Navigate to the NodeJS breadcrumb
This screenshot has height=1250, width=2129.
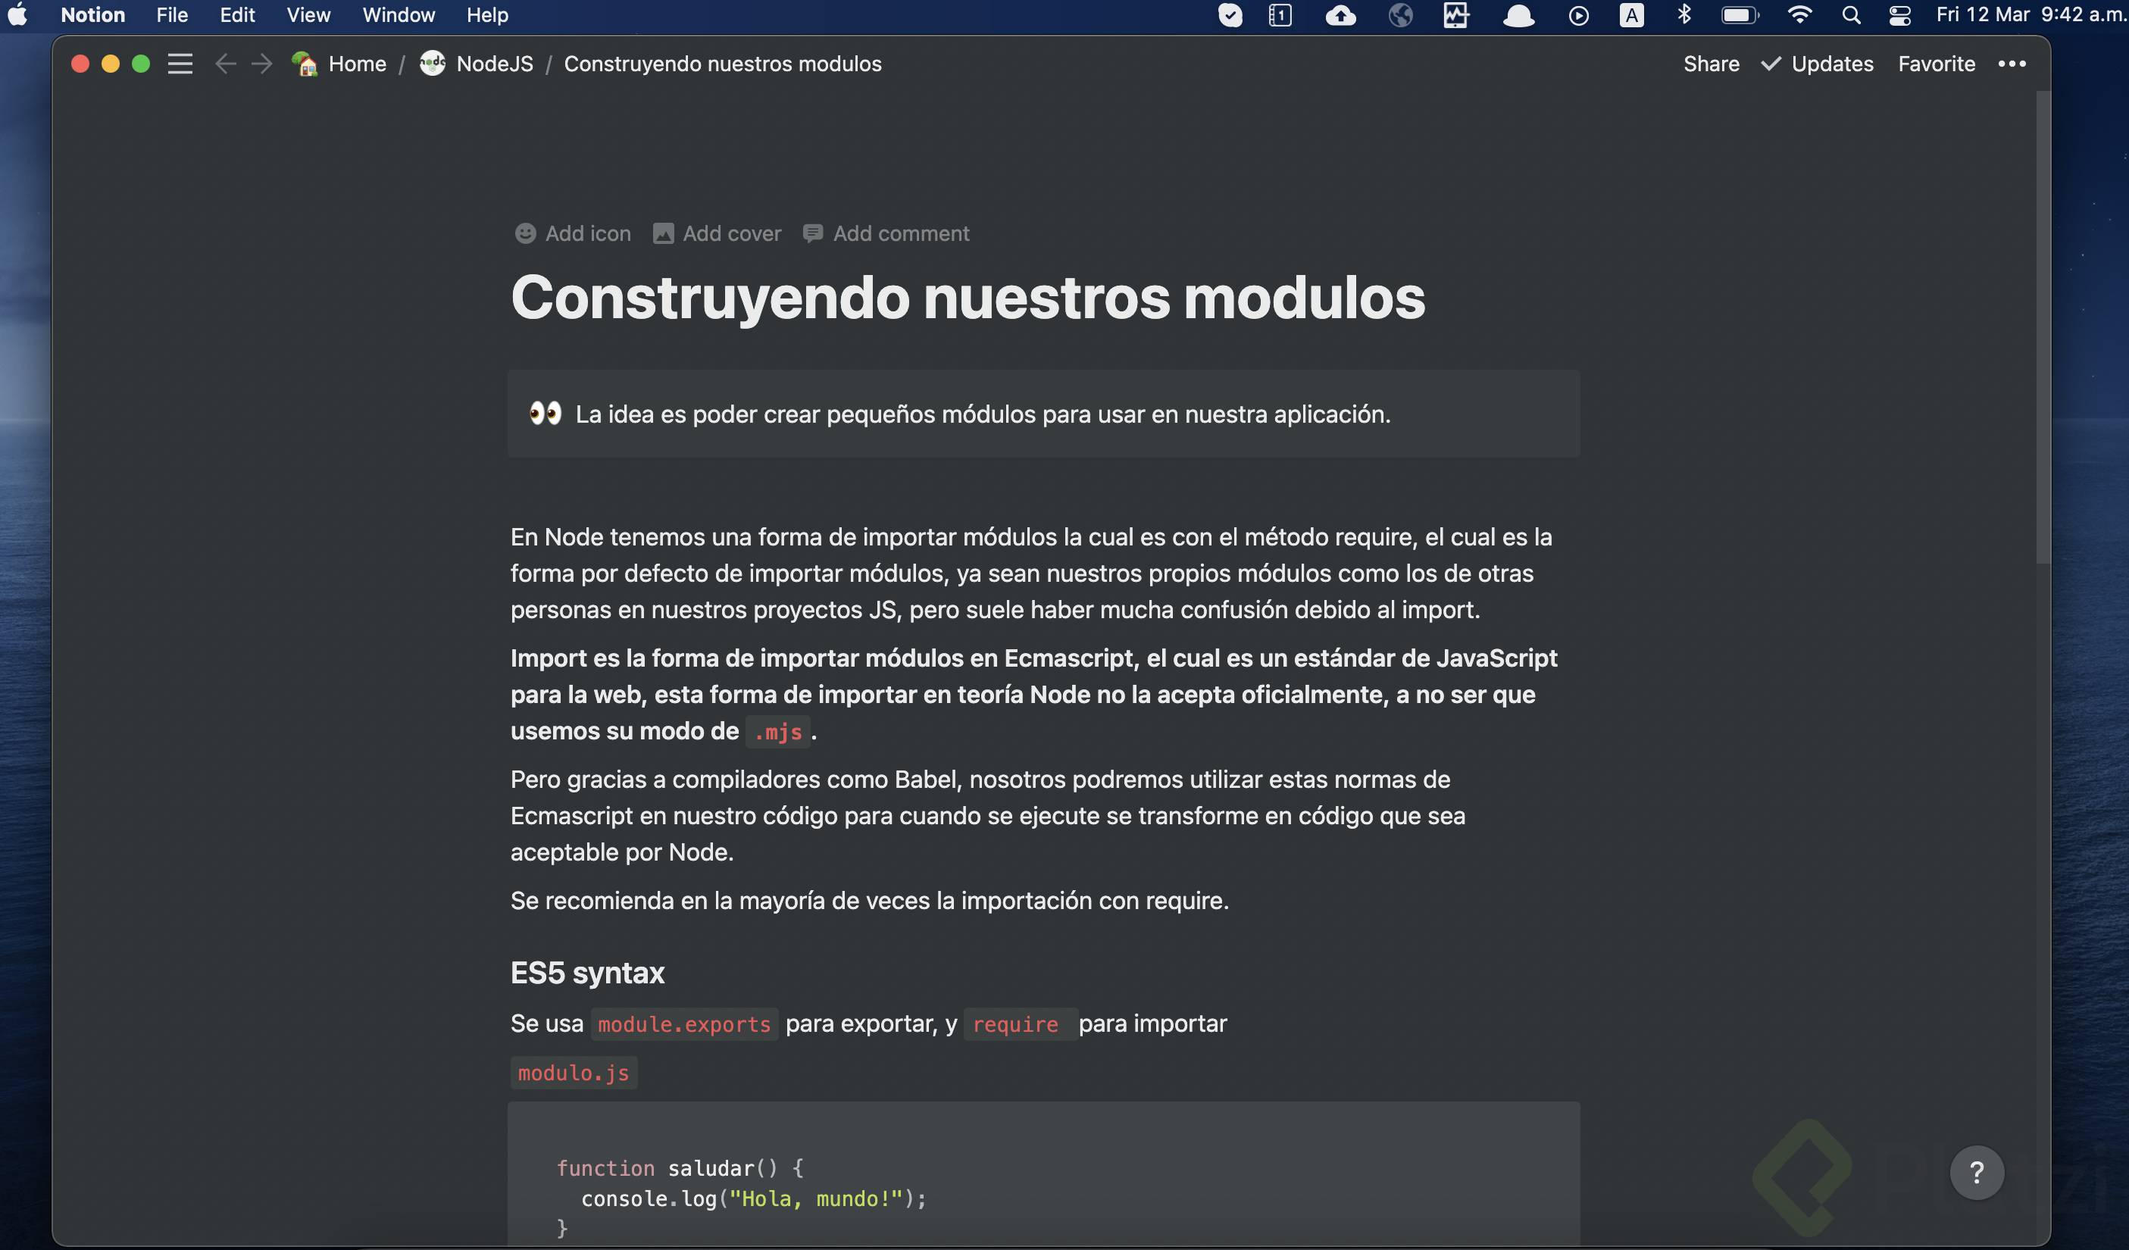tap(494, 64)
